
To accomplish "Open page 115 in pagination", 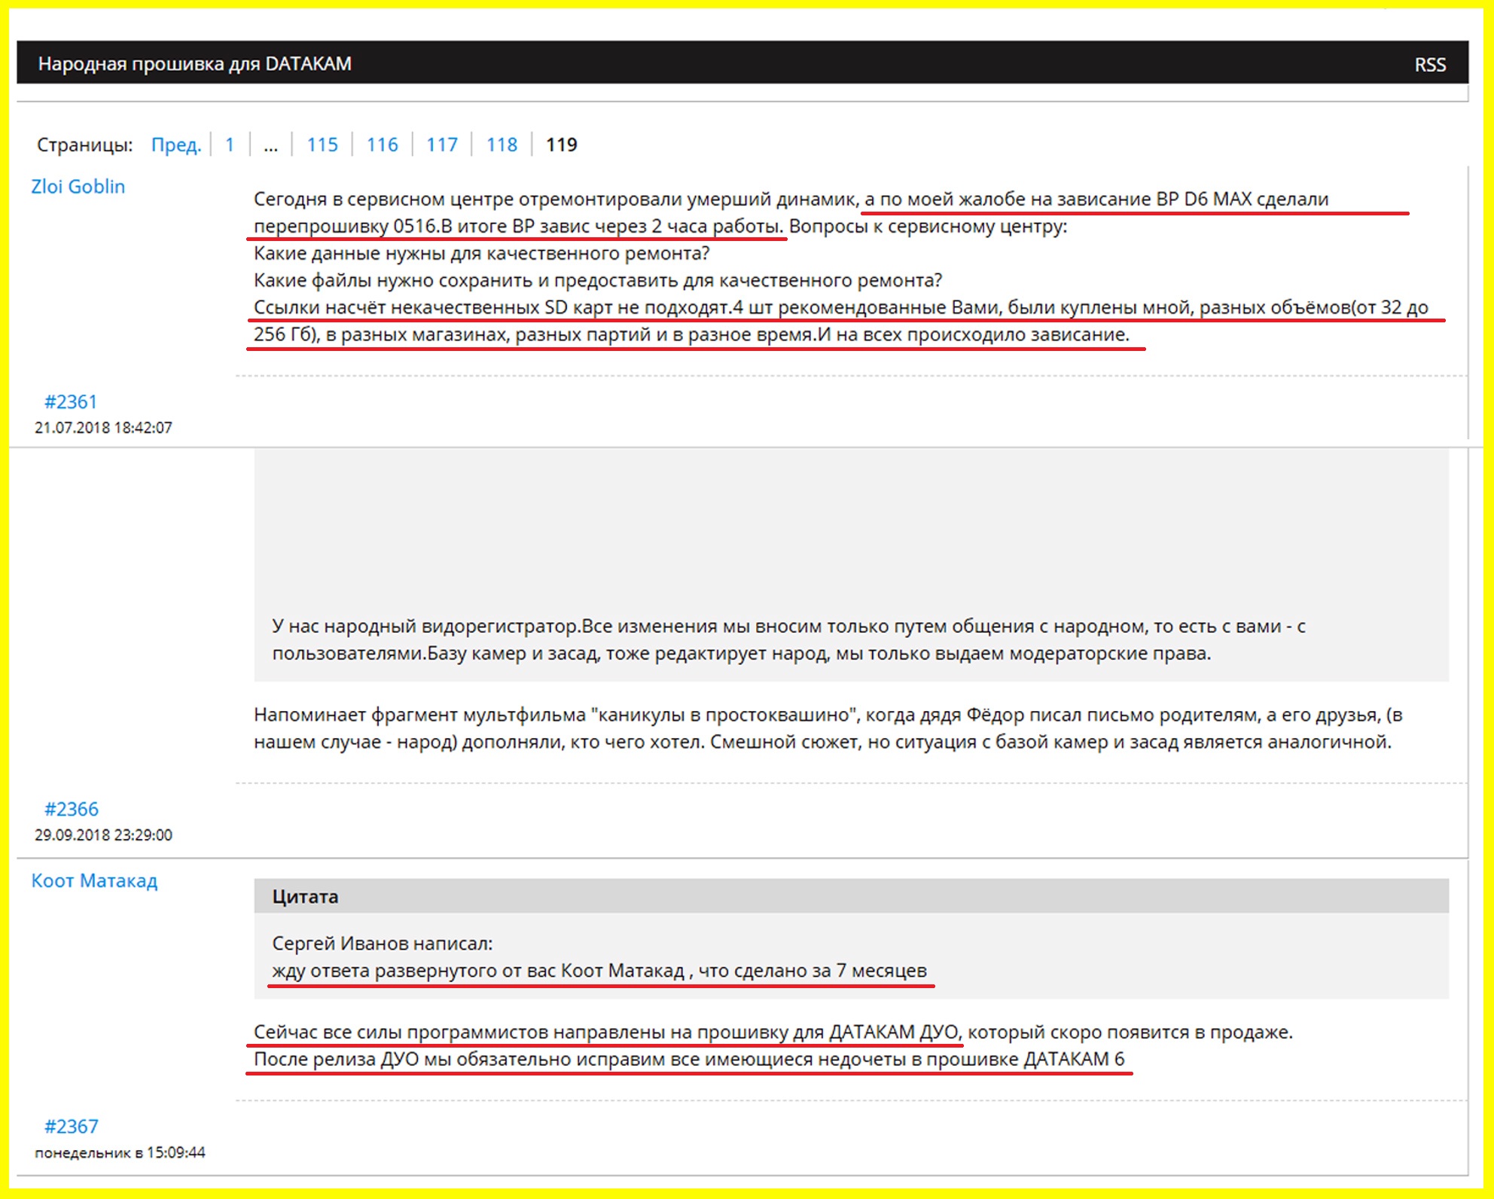I will tap(322, 145).
